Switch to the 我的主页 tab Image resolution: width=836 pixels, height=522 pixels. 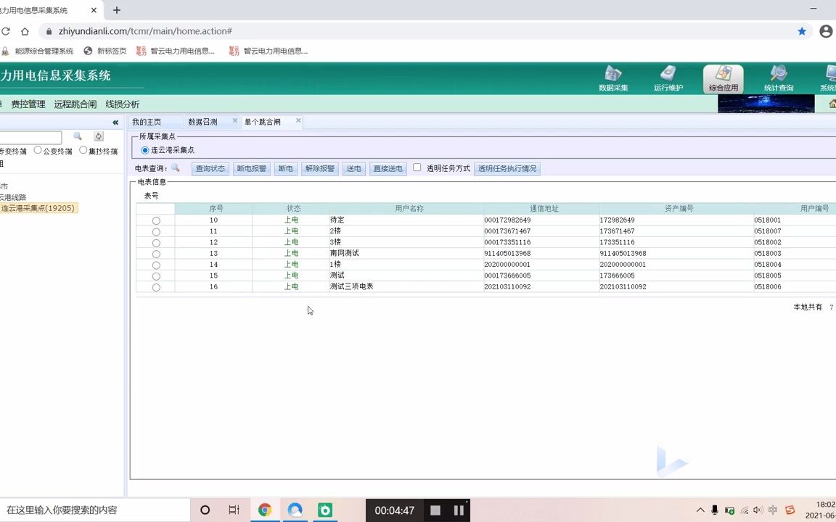146,121
